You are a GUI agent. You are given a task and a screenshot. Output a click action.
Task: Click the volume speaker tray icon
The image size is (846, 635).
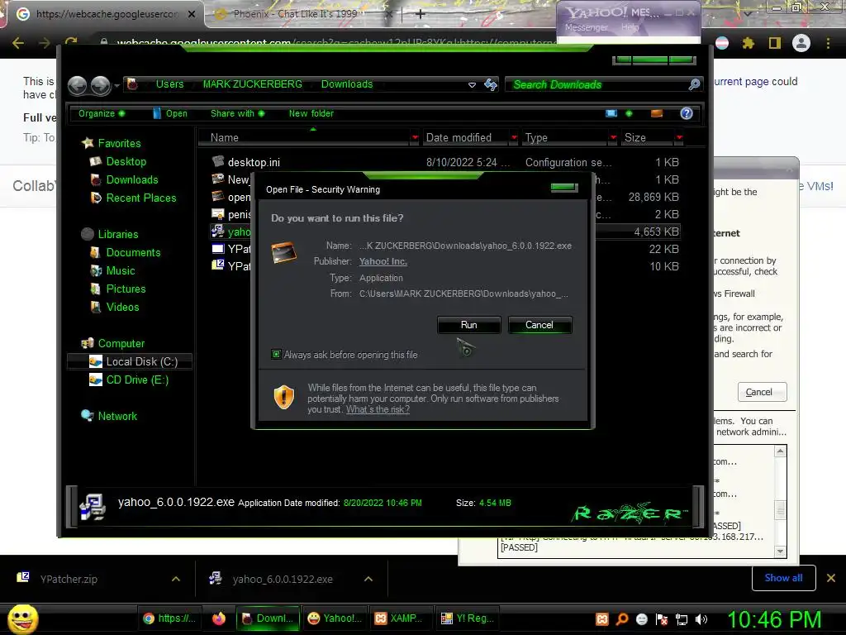click(701, 619)
